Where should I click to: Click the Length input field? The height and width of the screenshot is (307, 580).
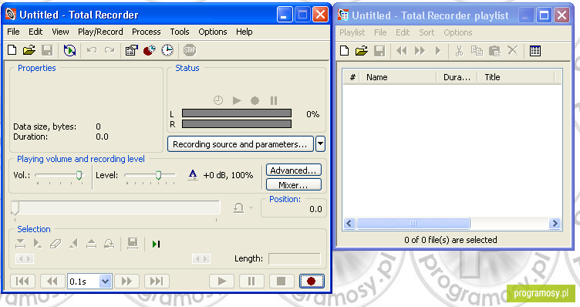coord(295,259)
